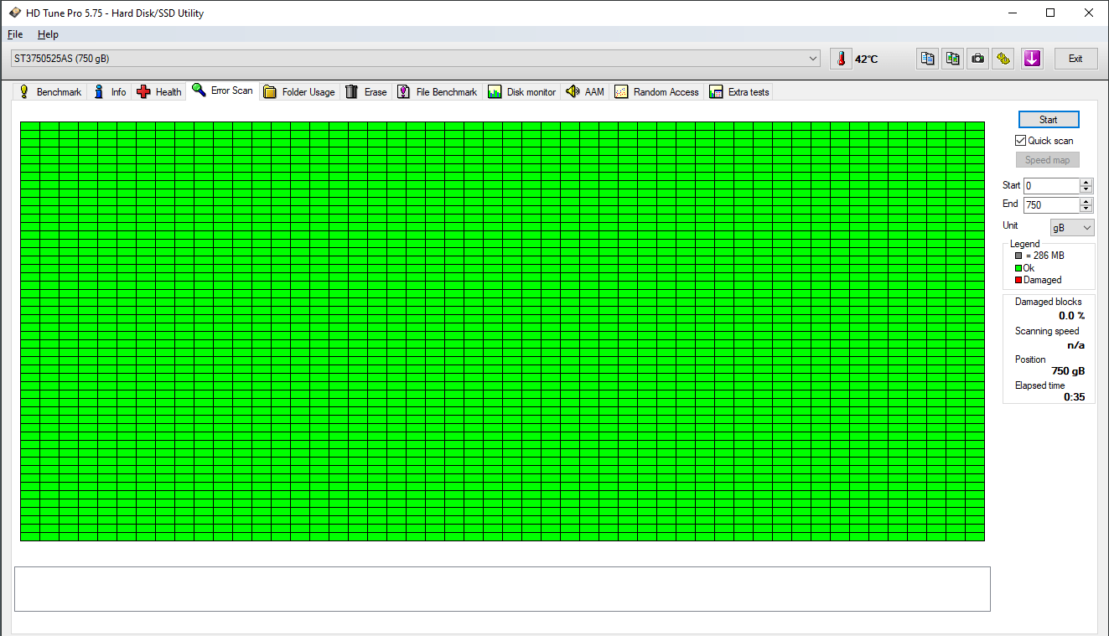This screenshot has height=636, width=1109.
Task: Maximize the HD Tune Pro window
Action: [1050, 13]
